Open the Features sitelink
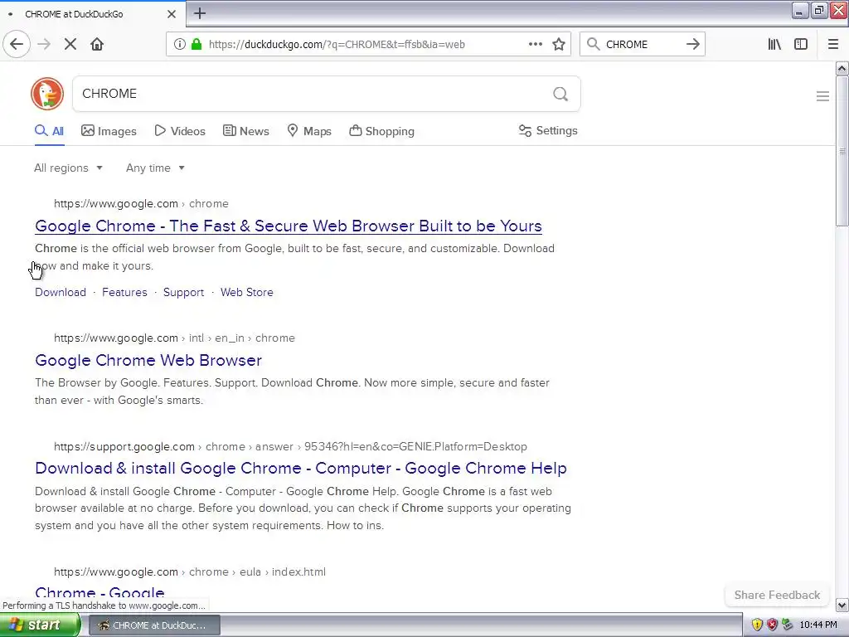The height and width of the screenshot is (637, 849). 124,293
